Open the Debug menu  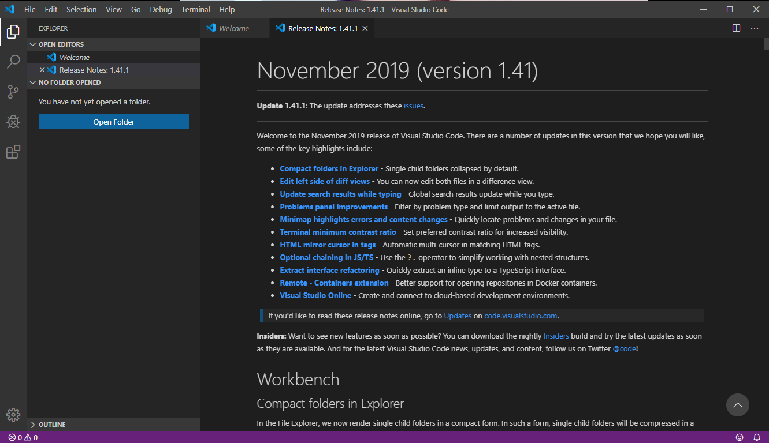point(161,9)
